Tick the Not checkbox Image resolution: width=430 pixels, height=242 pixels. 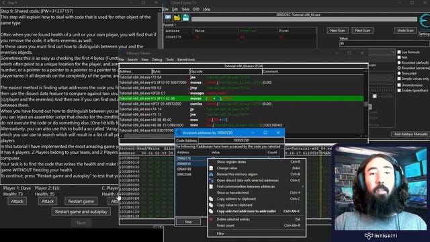click(399, 57)
